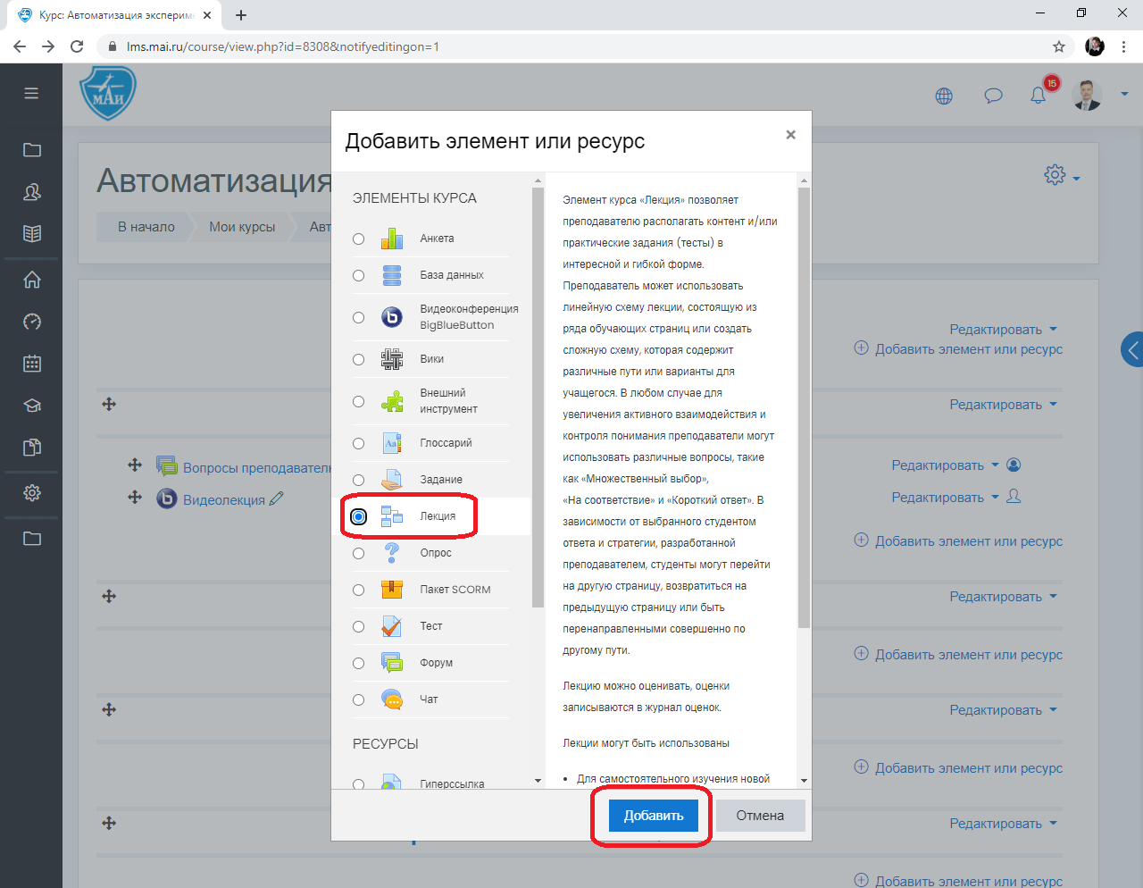Click the Внешний инструмент puzzle icon
This screenshot has width=1143, height=888.
click(392, 401)
